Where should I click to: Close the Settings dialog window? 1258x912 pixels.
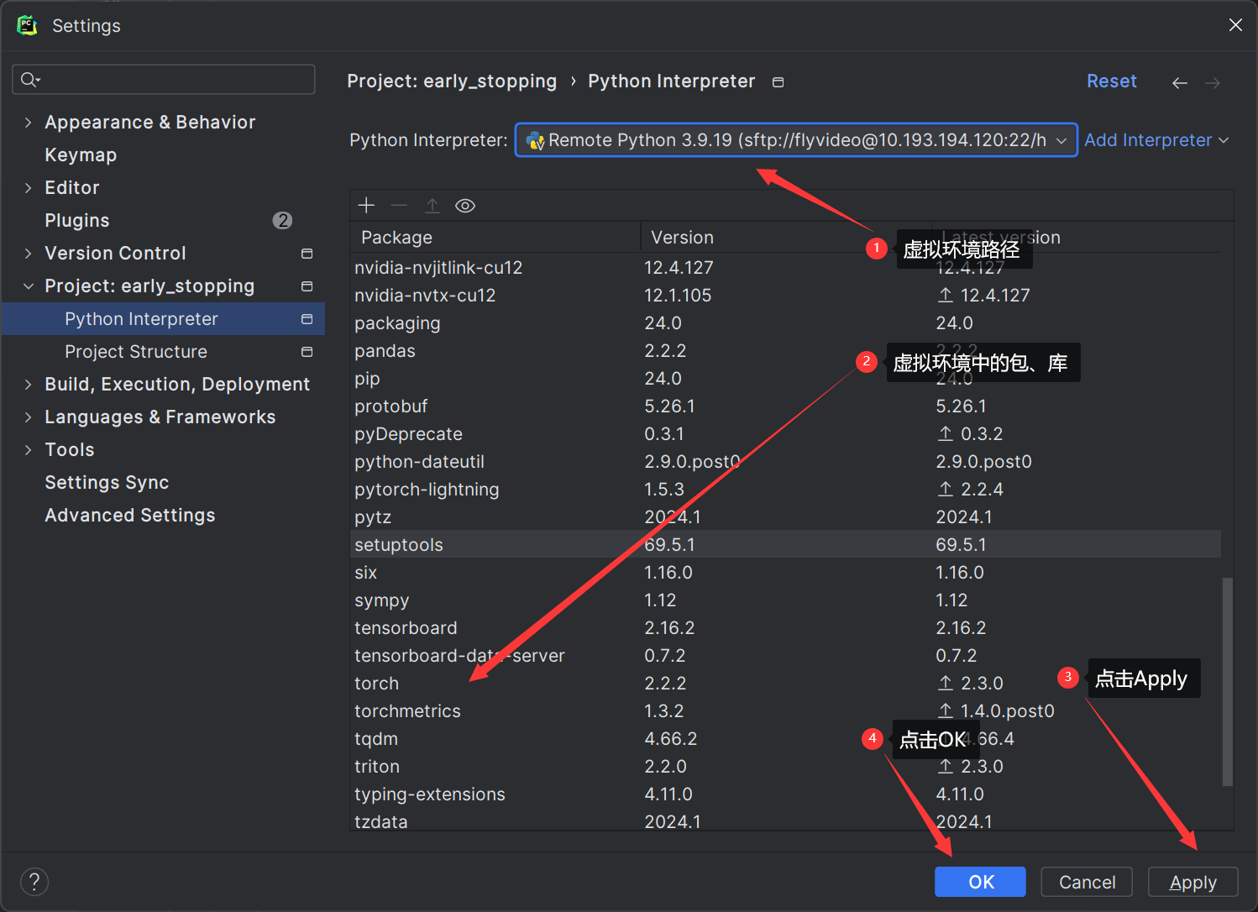coord(1235,25)
